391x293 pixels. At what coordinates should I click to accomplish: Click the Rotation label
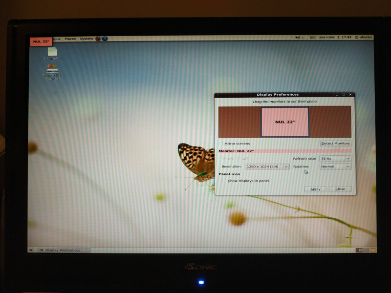pyautogui.click(x=301, y=167)
